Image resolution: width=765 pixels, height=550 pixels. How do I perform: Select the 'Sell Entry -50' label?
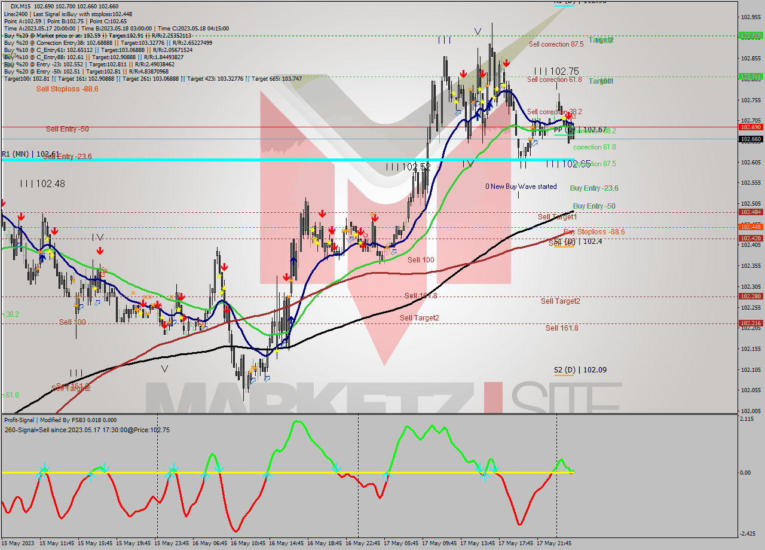(68, 129)
